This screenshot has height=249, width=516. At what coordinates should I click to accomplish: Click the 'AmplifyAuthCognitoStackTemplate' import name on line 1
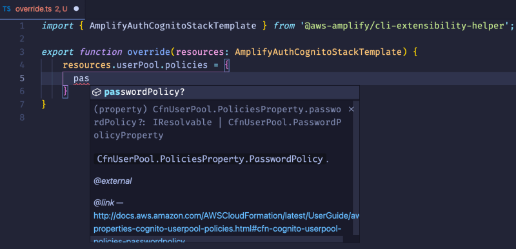(173, 26)
